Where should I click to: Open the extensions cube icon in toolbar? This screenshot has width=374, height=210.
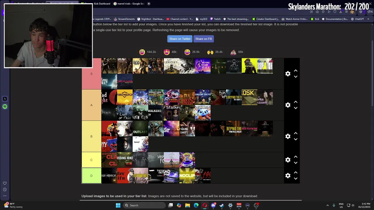[361, 12]
